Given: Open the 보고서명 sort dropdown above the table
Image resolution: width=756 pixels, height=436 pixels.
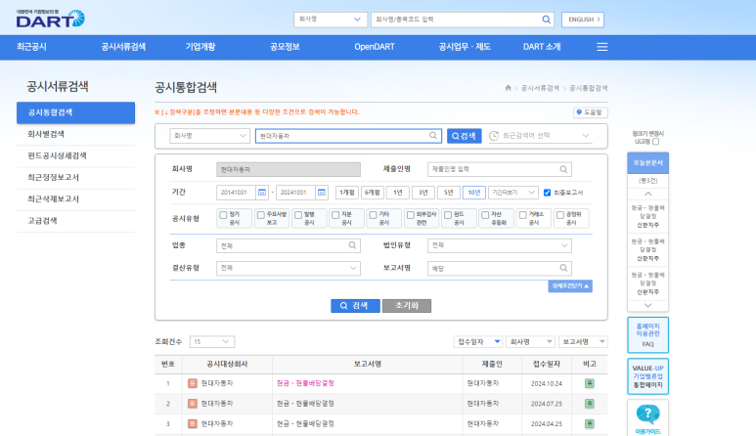Looking at the screenshot, I should click(x=583, y=341).
